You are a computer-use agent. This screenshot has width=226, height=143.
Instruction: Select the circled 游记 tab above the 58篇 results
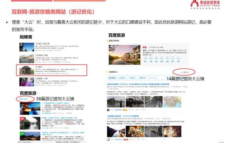23,99
